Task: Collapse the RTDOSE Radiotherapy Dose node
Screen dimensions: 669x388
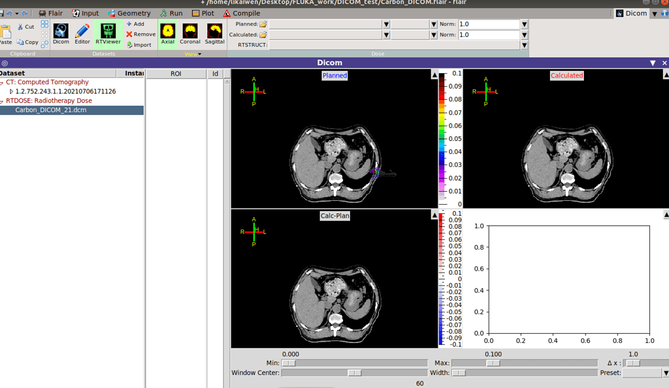Action: click(x=2, y=101)
